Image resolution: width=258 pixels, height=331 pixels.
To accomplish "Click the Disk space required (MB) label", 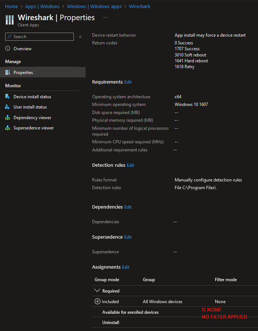I will coord(116,112).
